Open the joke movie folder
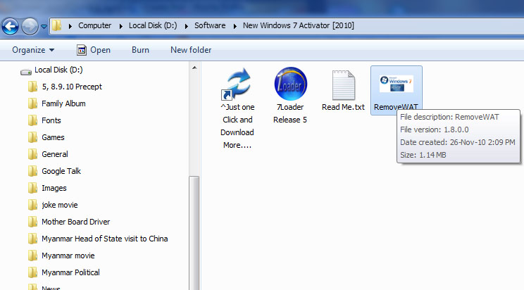Viewport: 524px width, 290px height. tap(59, 205)
